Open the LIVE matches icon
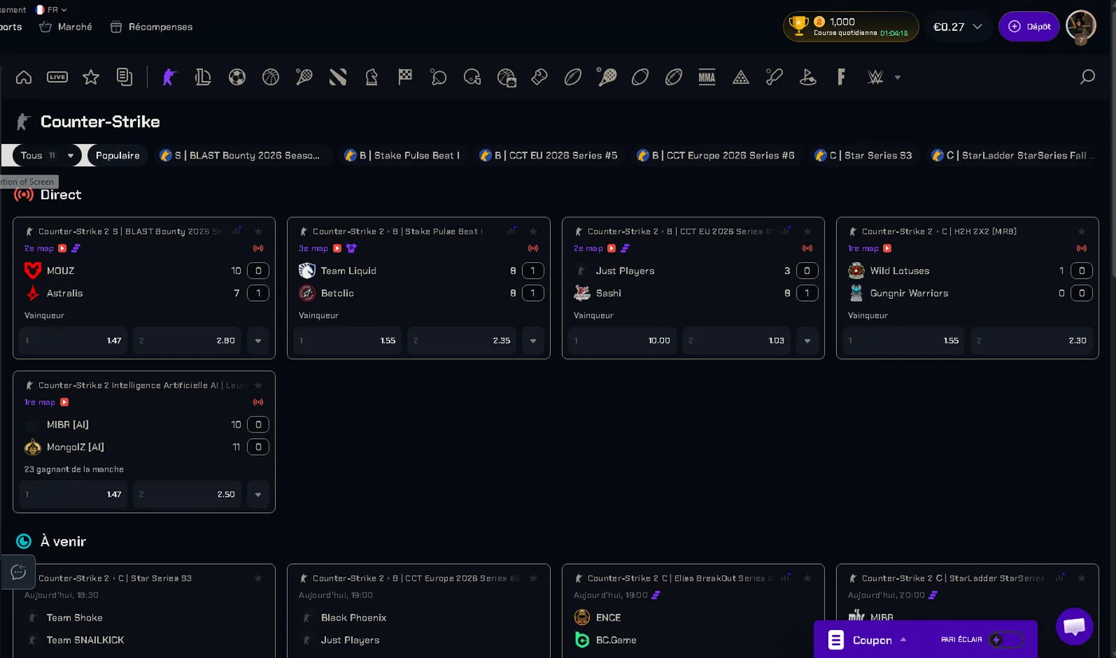The image size is (1116, 658). coord(57,77)
